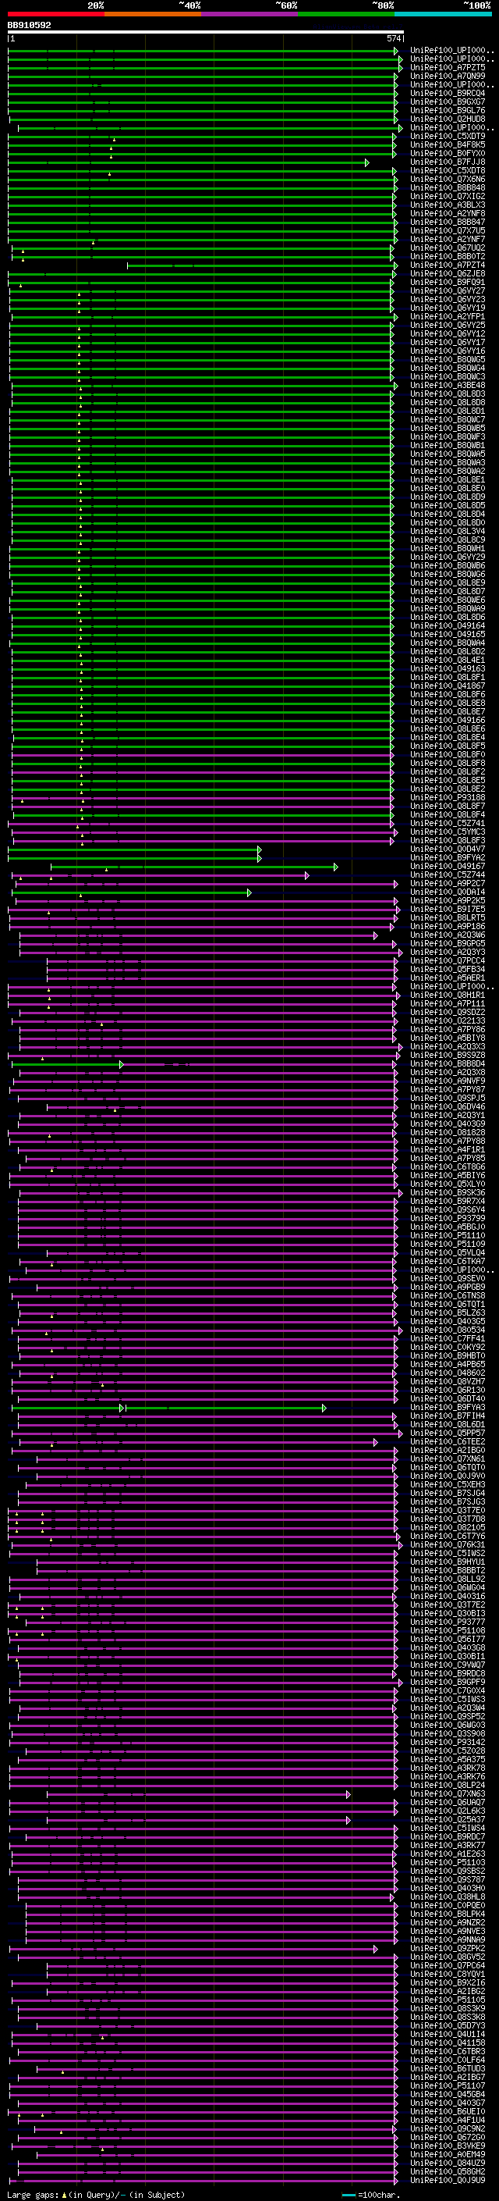
Task: Click hit label UniRef100_B6UEI0
Action: (448, 2112)
